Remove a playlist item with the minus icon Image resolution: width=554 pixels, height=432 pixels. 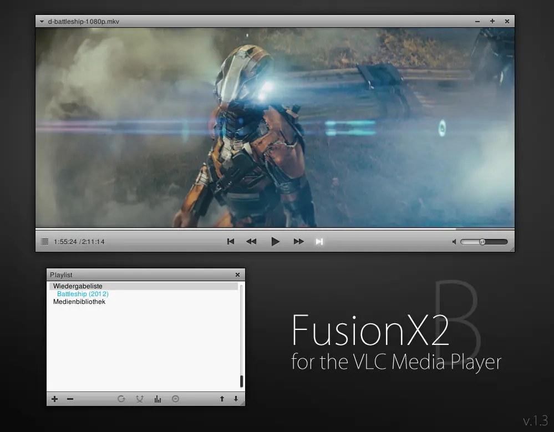(x=70, y=399)
